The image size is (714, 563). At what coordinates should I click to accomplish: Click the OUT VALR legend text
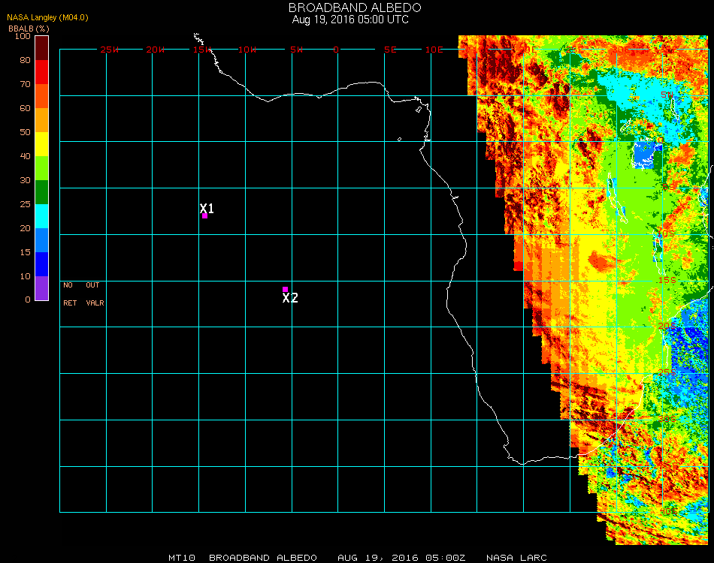94,294
